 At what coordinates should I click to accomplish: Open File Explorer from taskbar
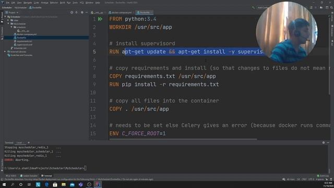[x=64, y=184]
